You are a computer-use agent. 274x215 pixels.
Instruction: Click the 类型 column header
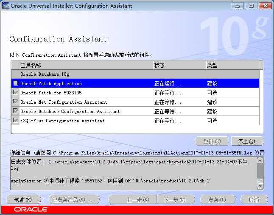(232, 65)
